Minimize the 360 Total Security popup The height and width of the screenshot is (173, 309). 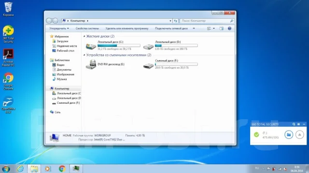(304, 124)
